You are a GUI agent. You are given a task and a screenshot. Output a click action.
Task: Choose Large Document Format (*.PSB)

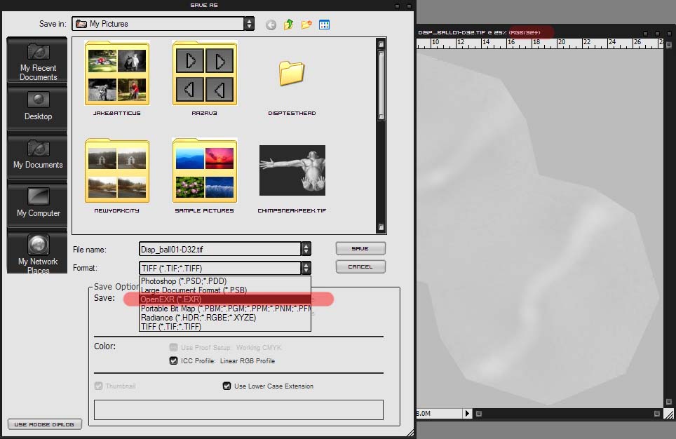pyautogui.click(x=224, y=290)
